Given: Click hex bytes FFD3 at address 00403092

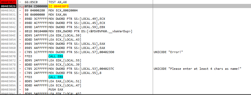Looking at the screenshot, I should click(x=28, y=77).
